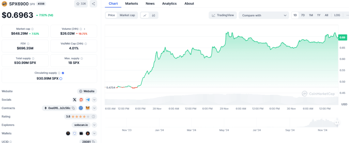Click the #208 rank badge
The width and height of the screenshot is (349, 143).
(x=41, y=4)
